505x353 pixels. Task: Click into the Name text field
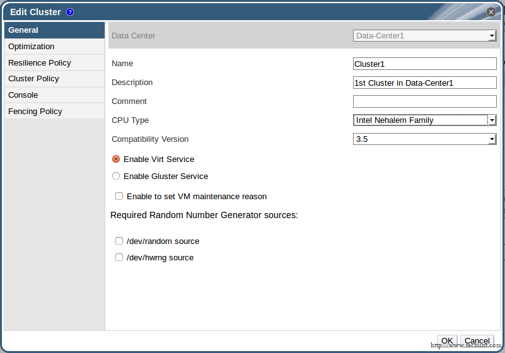424,64
